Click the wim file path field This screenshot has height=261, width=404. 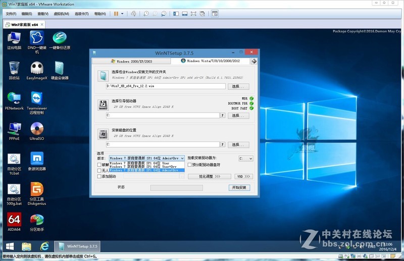(166, 86)
